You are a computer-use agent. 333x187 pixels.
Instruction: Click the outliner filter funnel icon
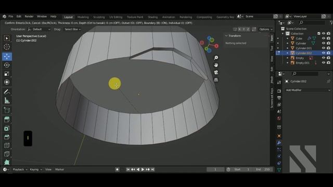[x=331, y=22]
